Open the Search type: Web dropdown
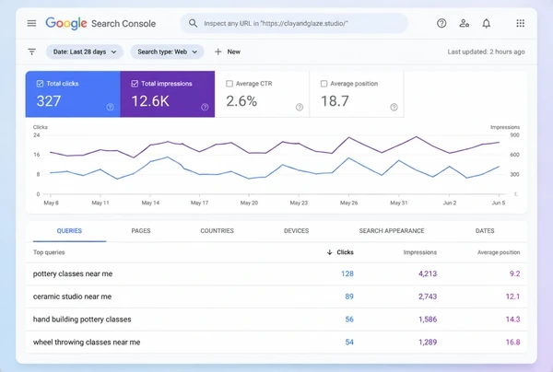 [x=167, y=52]
